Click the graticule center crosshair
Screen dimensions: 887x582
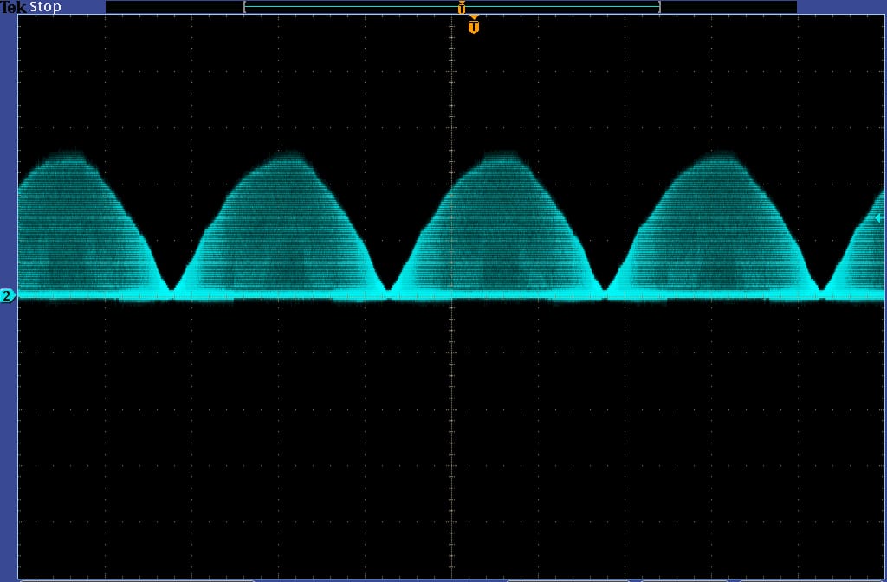[x=451, y=296]
